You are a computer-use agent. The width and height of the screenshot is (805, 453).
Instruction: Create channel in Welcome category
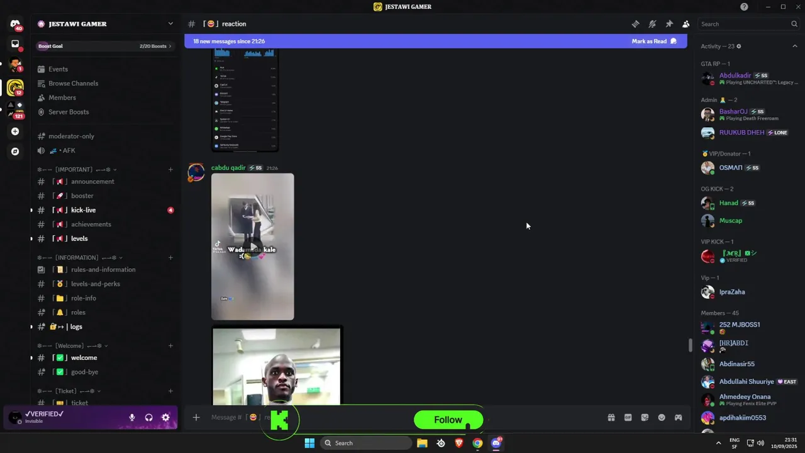tap(170, 345)
